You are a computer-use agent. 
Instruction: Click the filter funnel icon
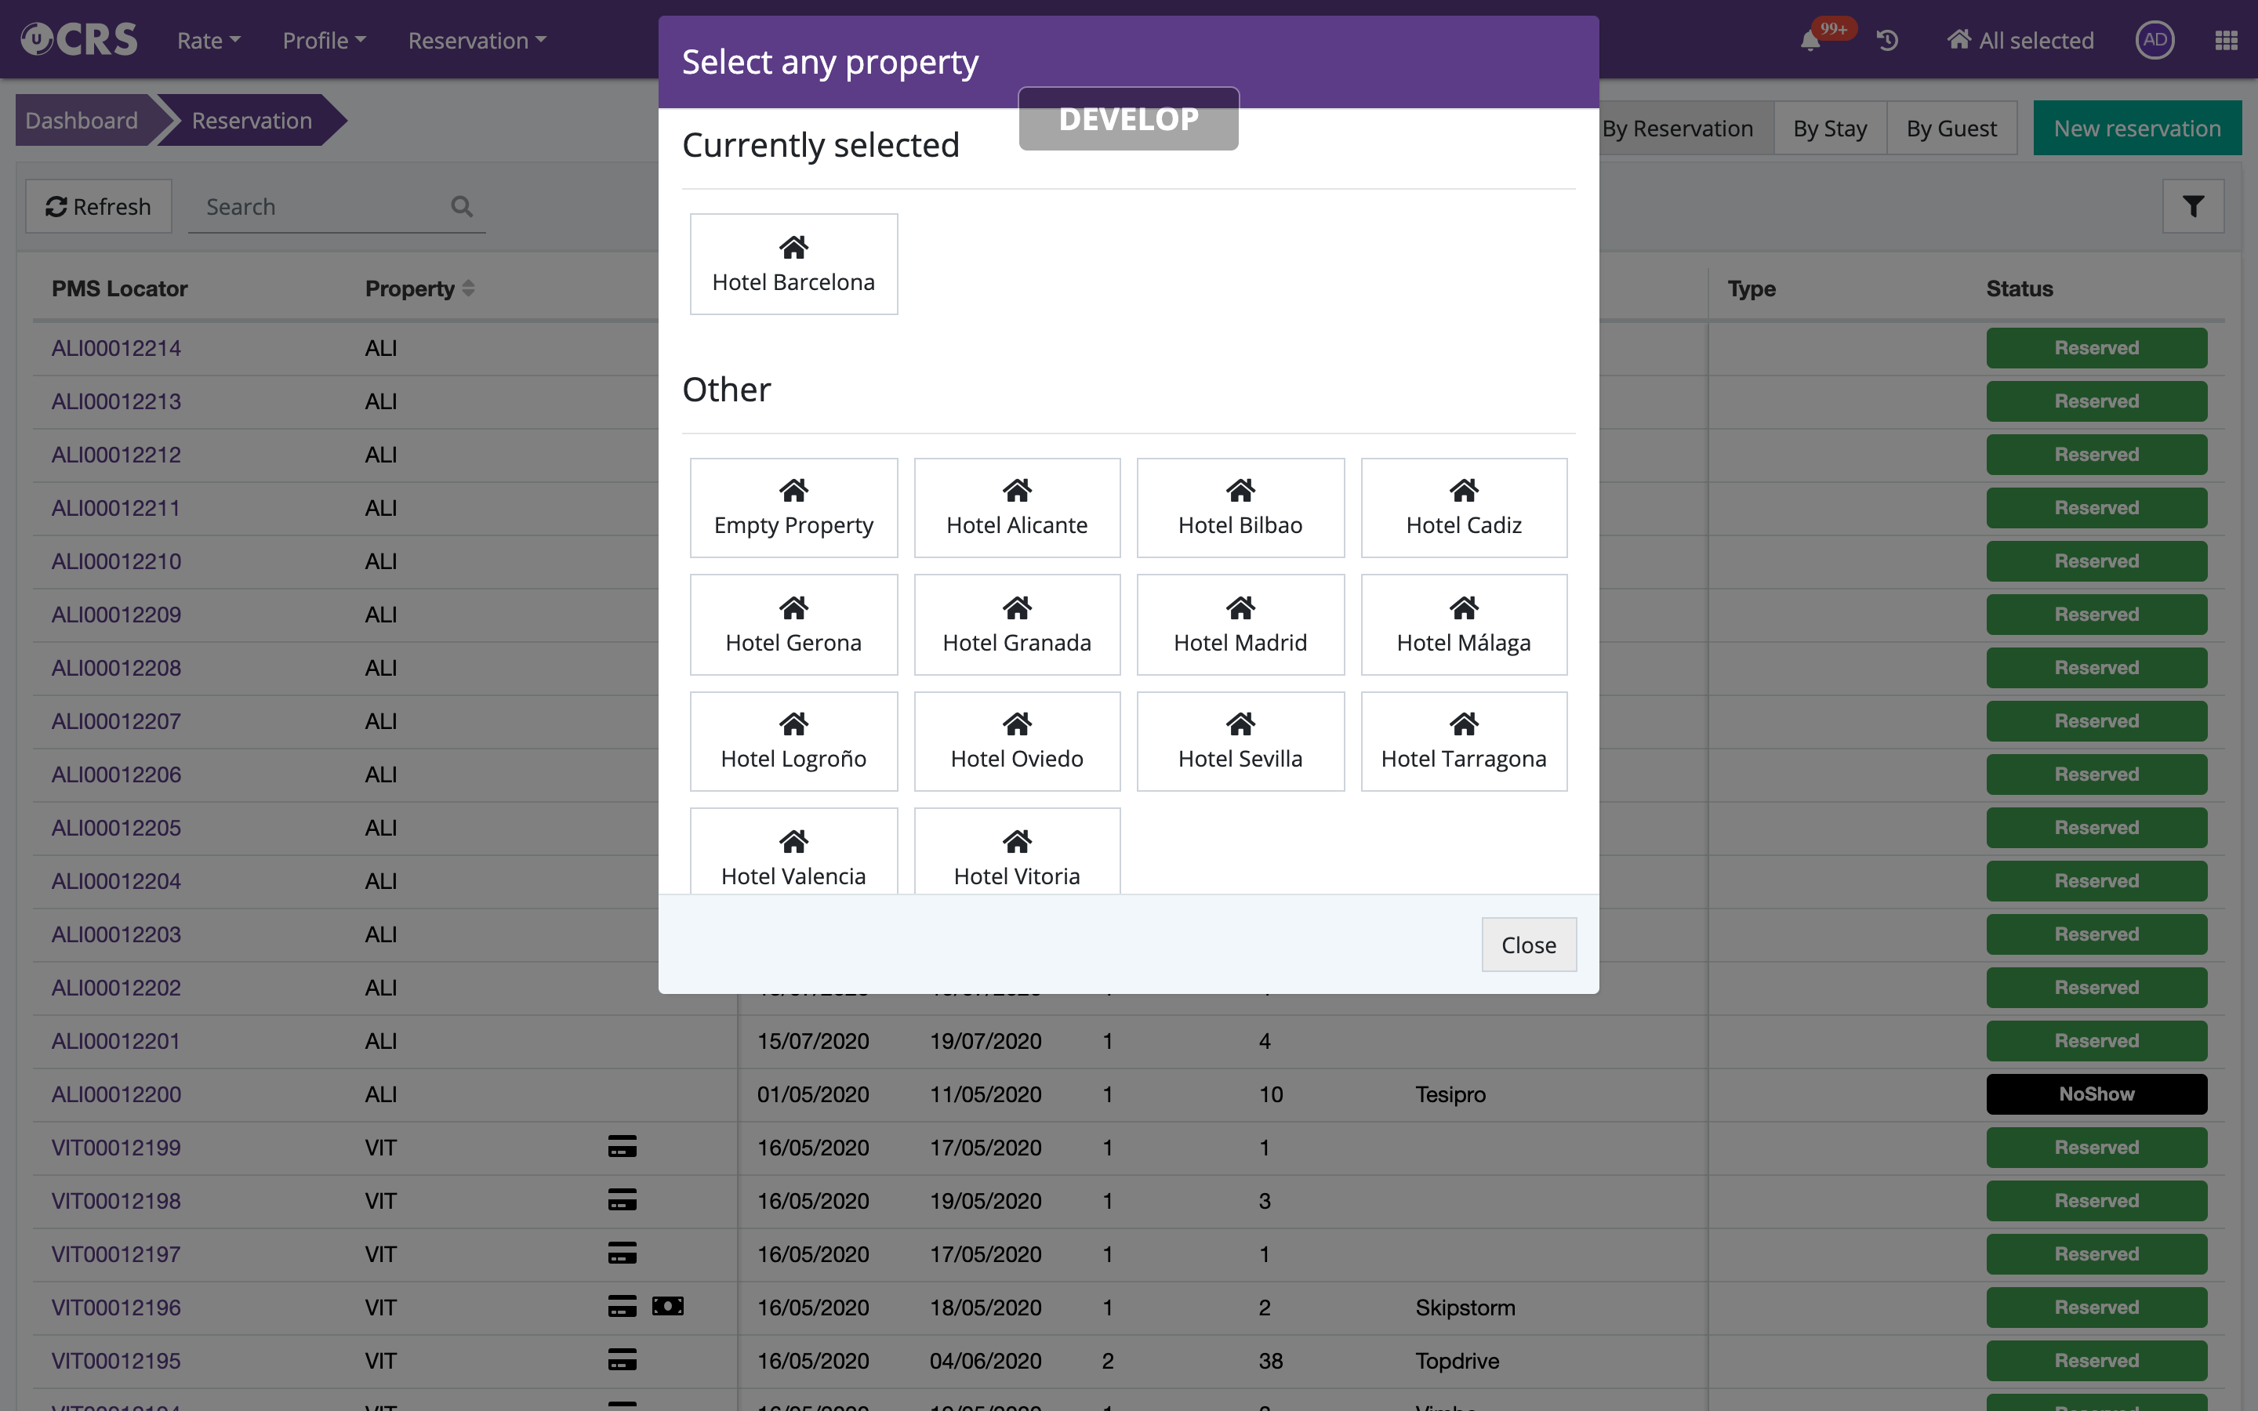[x=2193, y=206]
